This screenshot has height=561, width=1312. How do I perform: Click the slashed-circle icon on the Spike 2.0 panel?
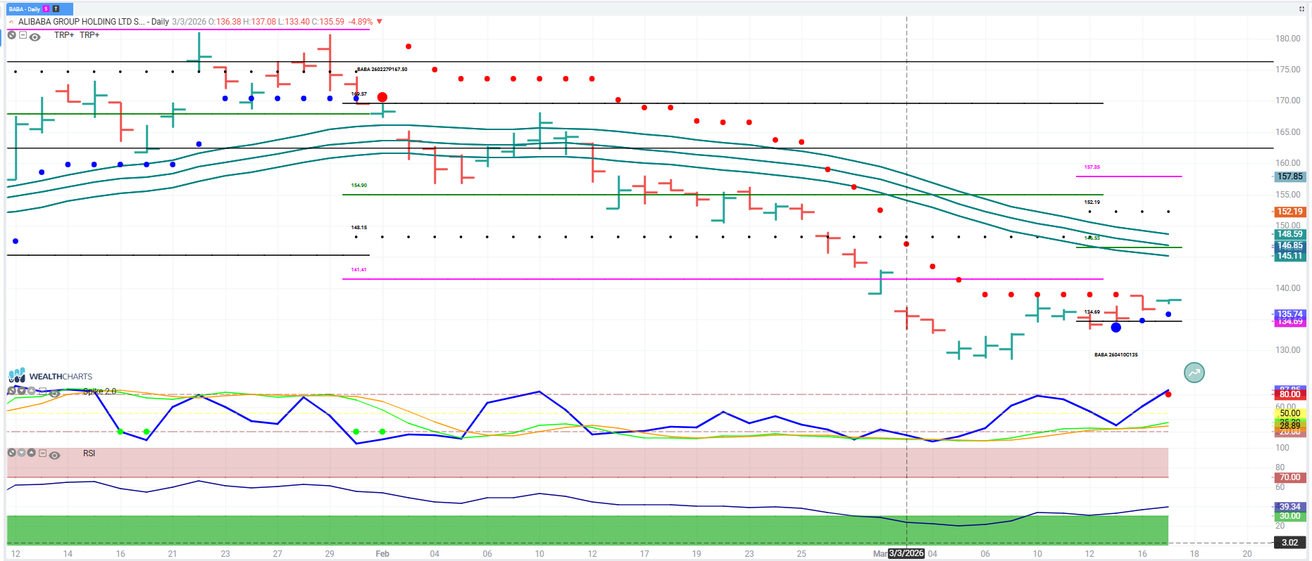pos(12,391)
